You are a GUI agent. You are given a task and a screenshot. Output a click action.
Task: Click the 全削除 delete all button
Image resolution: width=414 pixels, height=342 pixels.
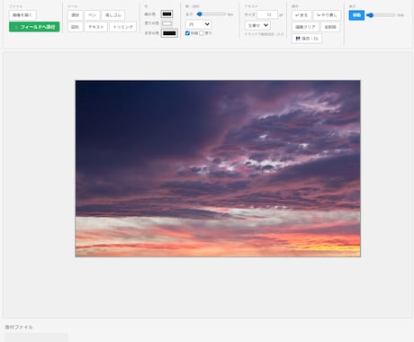coord(330,27)
